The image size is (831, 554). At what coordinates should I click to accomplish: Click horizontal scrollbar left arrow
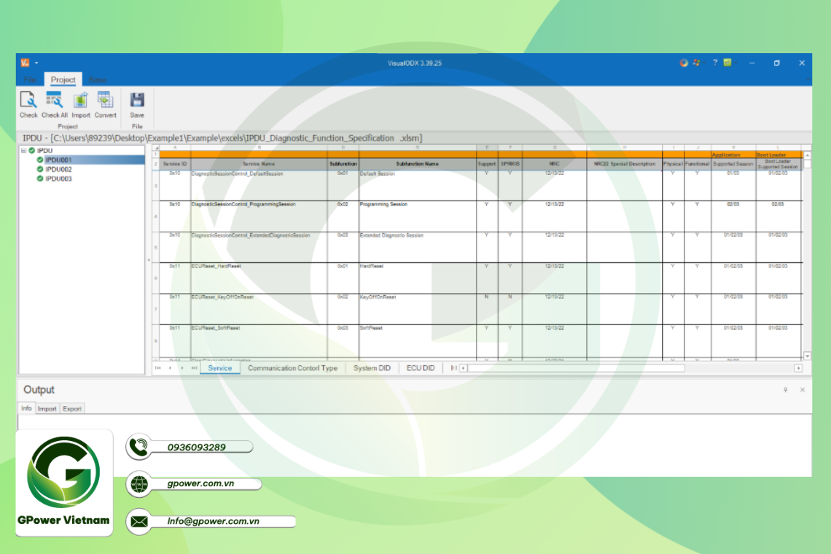(x=463, y=368)
